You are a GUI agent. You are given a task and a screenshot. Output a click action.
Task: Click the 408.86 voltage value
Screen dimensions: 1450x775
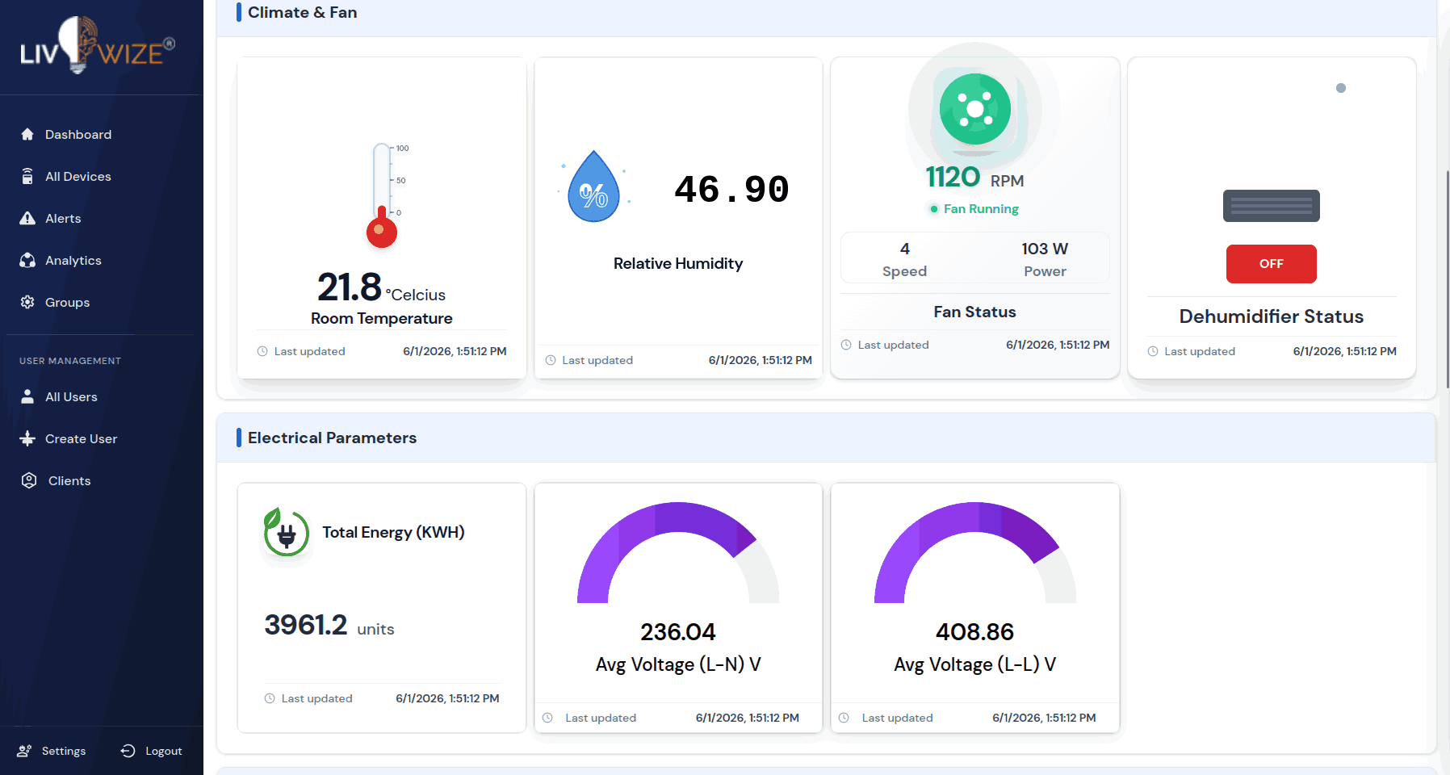click(975, 631)
